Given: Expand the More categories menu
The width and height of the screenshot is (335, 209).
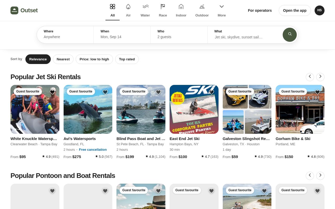Looking at the screenshot, I should pos(222,10).
